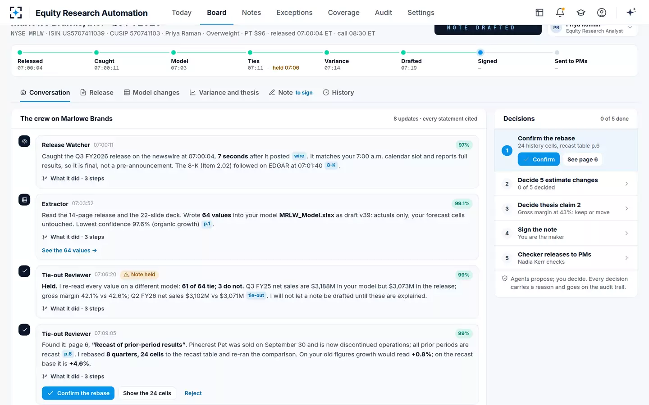Viewport: 649px width, 405px height.
Task: Open the History tab
Action: pyautogui.click(x=338, y=92)
